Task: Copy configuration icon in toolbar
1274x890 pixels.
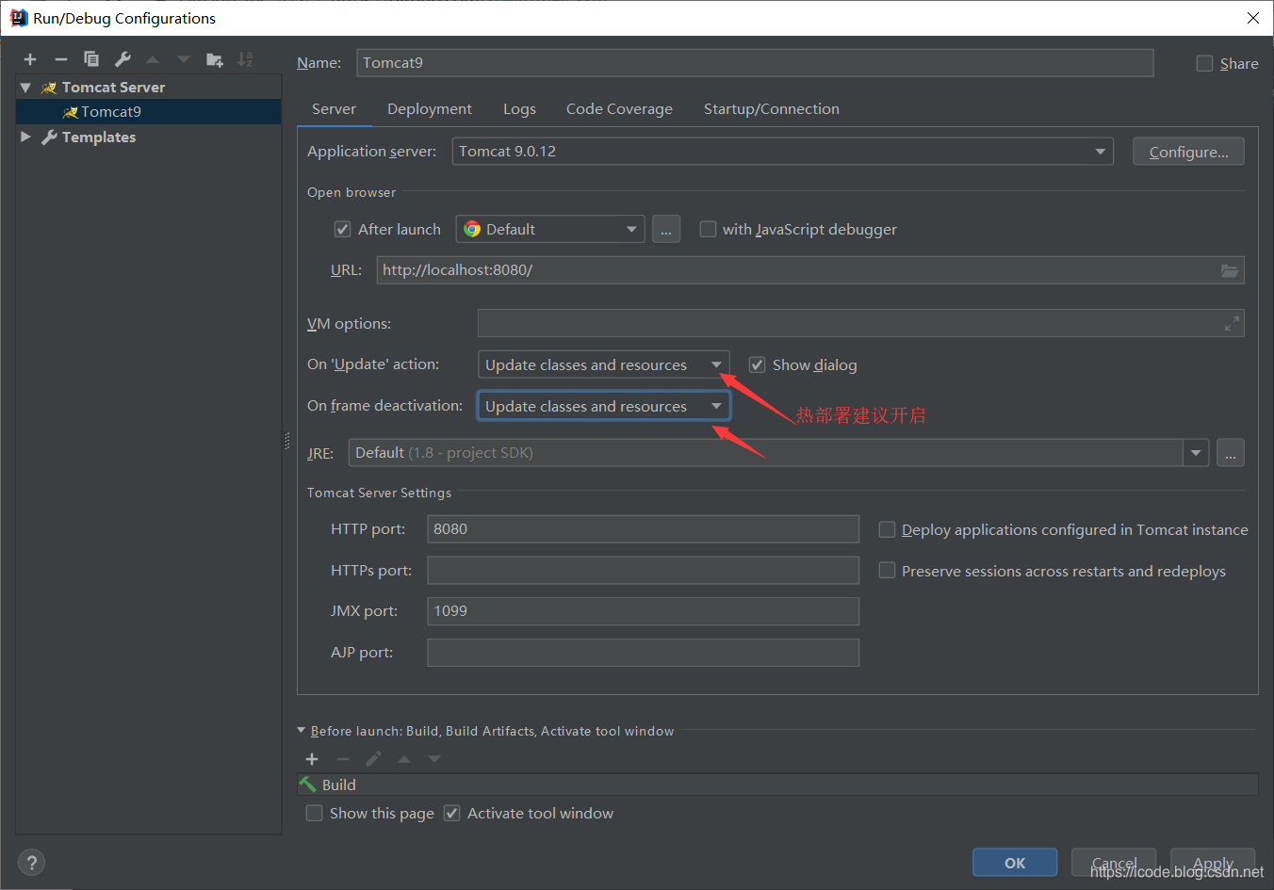Action: pyautogui.click(x=91, y=59)
